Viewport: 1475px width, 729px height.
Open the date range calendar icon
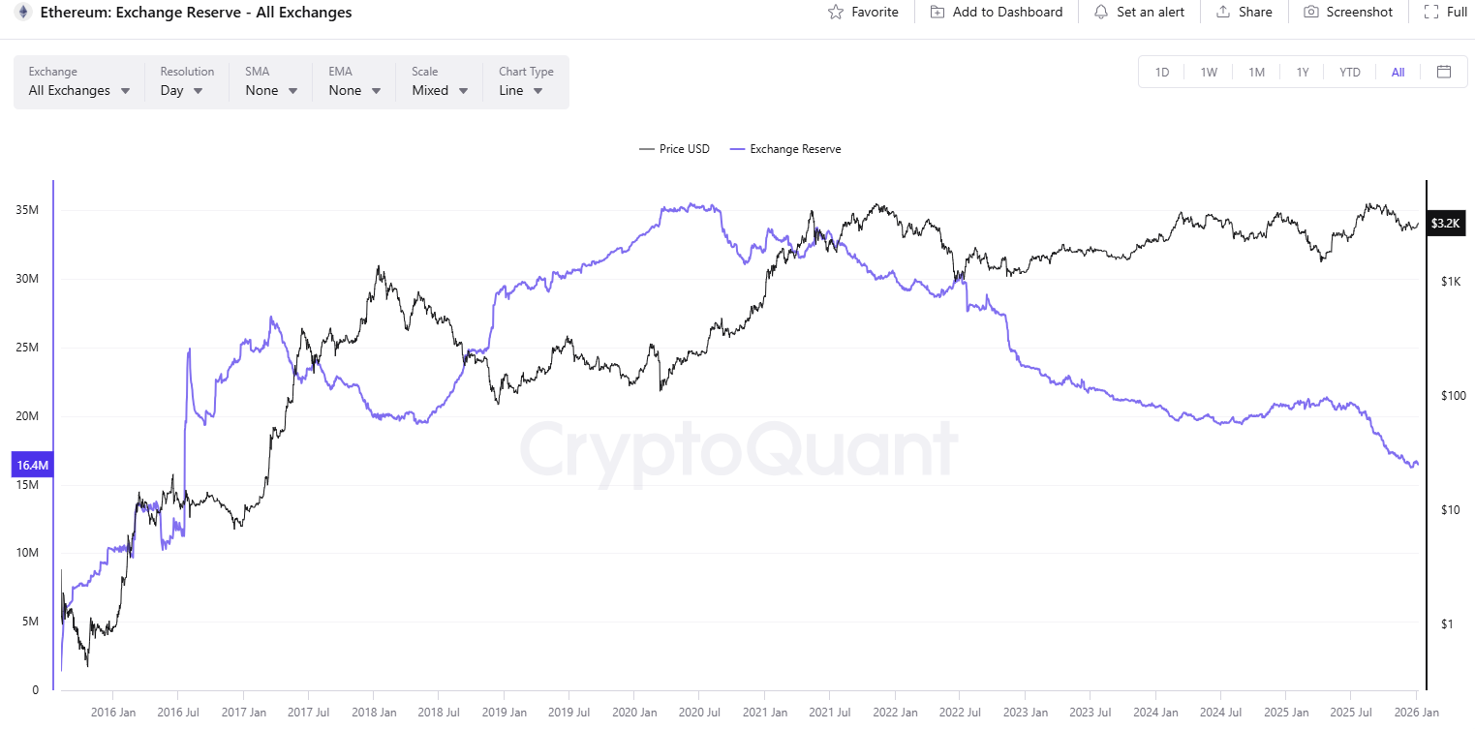point(1444,72)
